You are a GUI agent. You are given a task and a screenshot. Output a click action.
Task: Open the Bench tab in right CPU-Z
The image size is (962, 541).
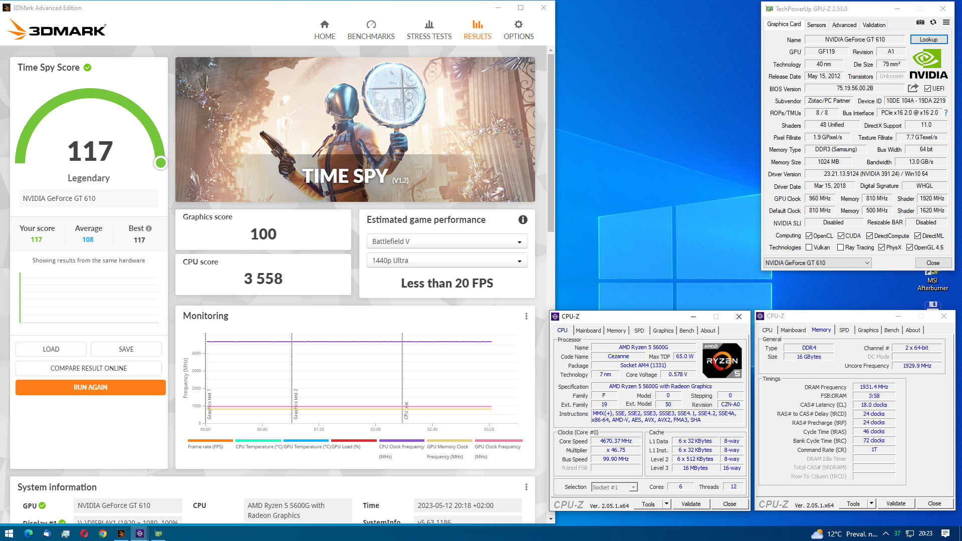(x=891, y=330)
